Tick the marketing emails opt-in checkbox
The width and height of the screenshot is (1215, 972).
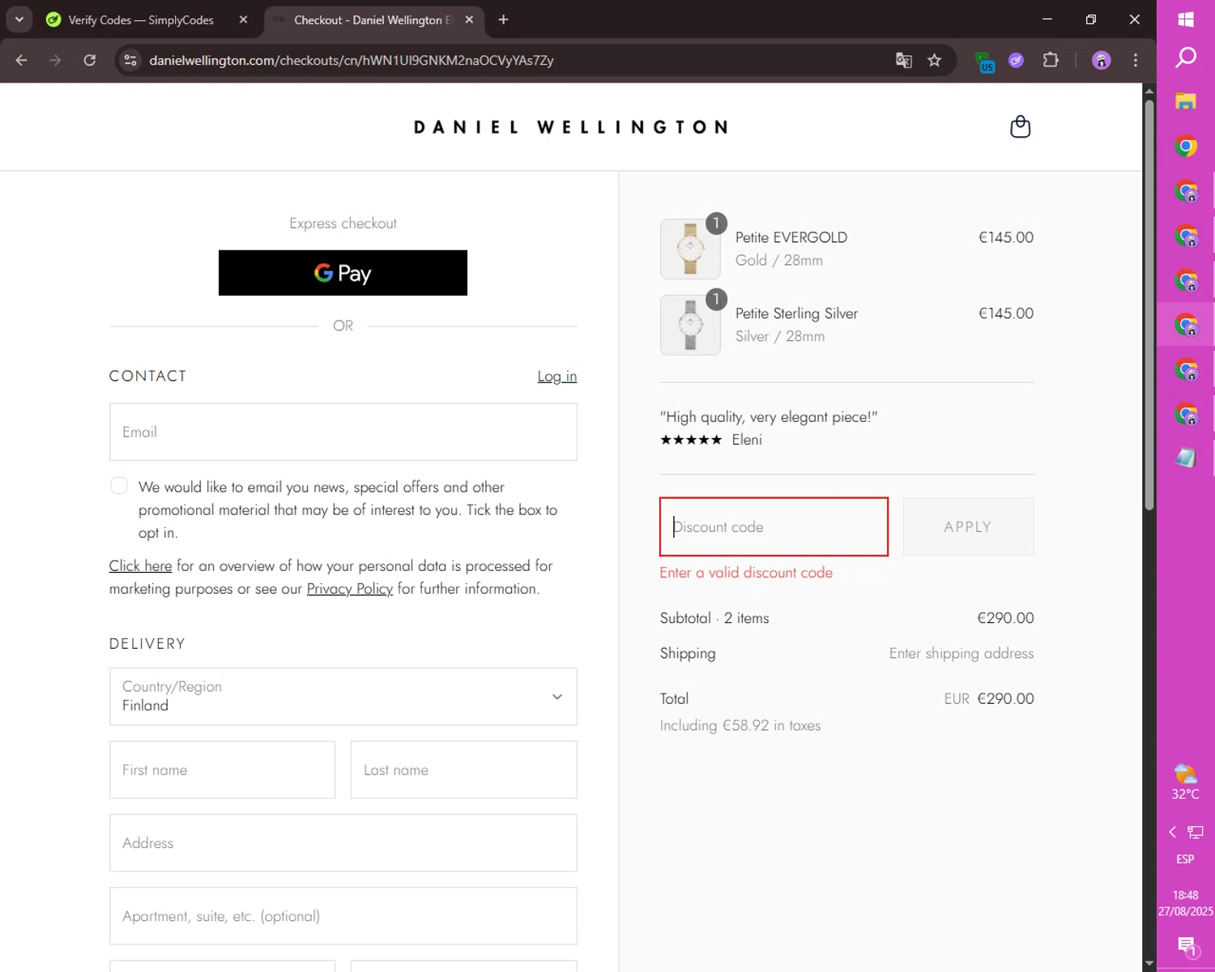(x=119, y=485)
